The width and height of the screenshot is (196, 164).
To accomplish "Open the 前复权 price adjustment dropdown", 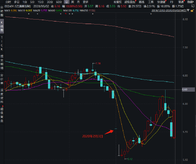I will pyautogui.click(x=118, y=2).
